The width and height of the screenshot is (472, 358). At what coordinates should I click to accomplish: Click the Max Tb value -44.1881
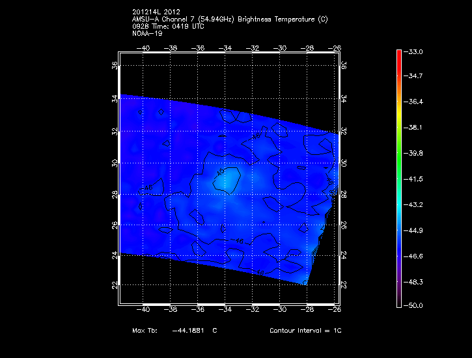[x=188, y=331]
